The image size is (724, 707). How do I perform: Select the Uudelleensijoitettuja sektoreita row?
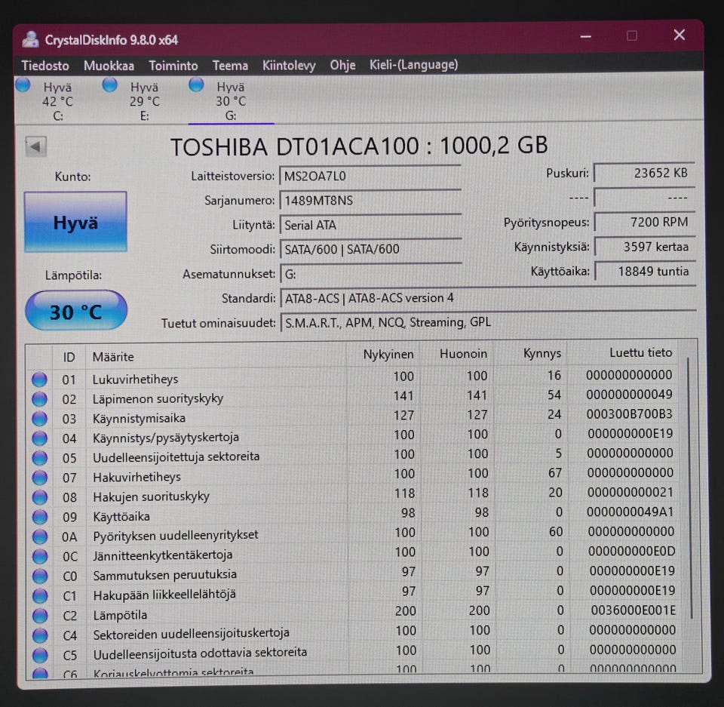(x=176, y=456)
